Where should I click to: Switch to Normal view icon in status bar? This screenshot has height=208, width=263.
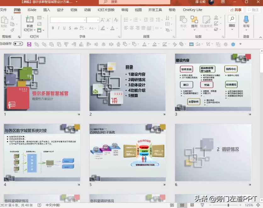point(172,205)
